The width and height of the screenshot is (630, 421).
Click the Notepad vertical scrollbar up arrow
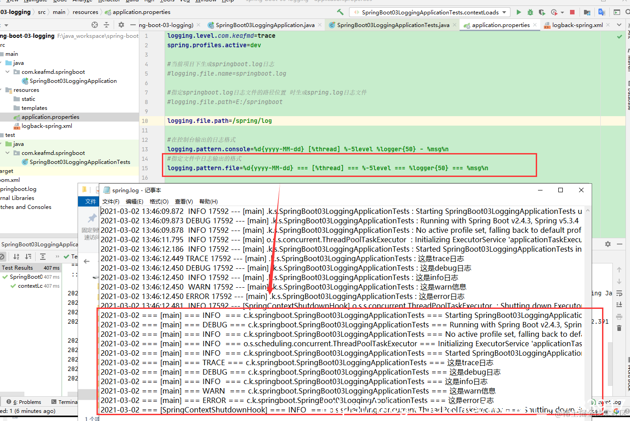coord(588,211)
